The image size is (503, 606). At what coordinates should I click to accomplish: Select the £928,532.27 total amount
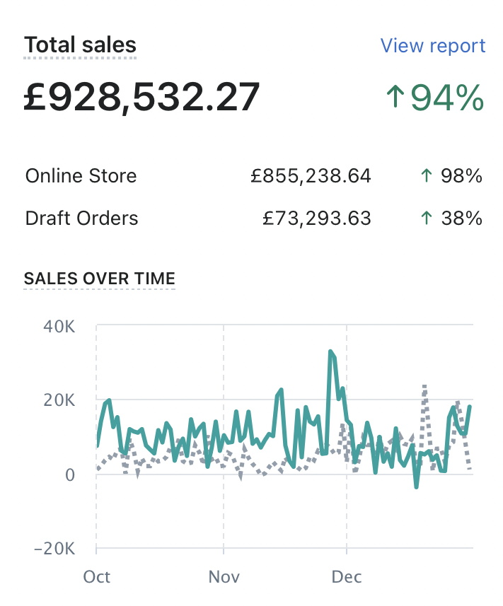click(x=142, y=97)
